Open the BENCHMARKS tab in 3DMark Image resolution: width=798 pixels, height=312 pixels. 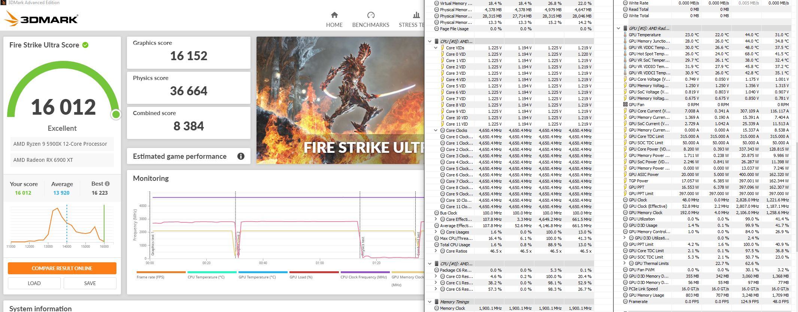(371, 19)
